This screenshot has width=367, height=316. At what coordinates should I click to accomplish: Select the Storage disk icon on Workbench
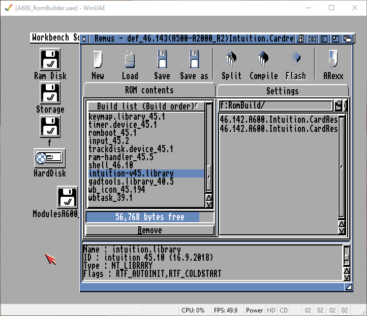(x=50, y=93)
